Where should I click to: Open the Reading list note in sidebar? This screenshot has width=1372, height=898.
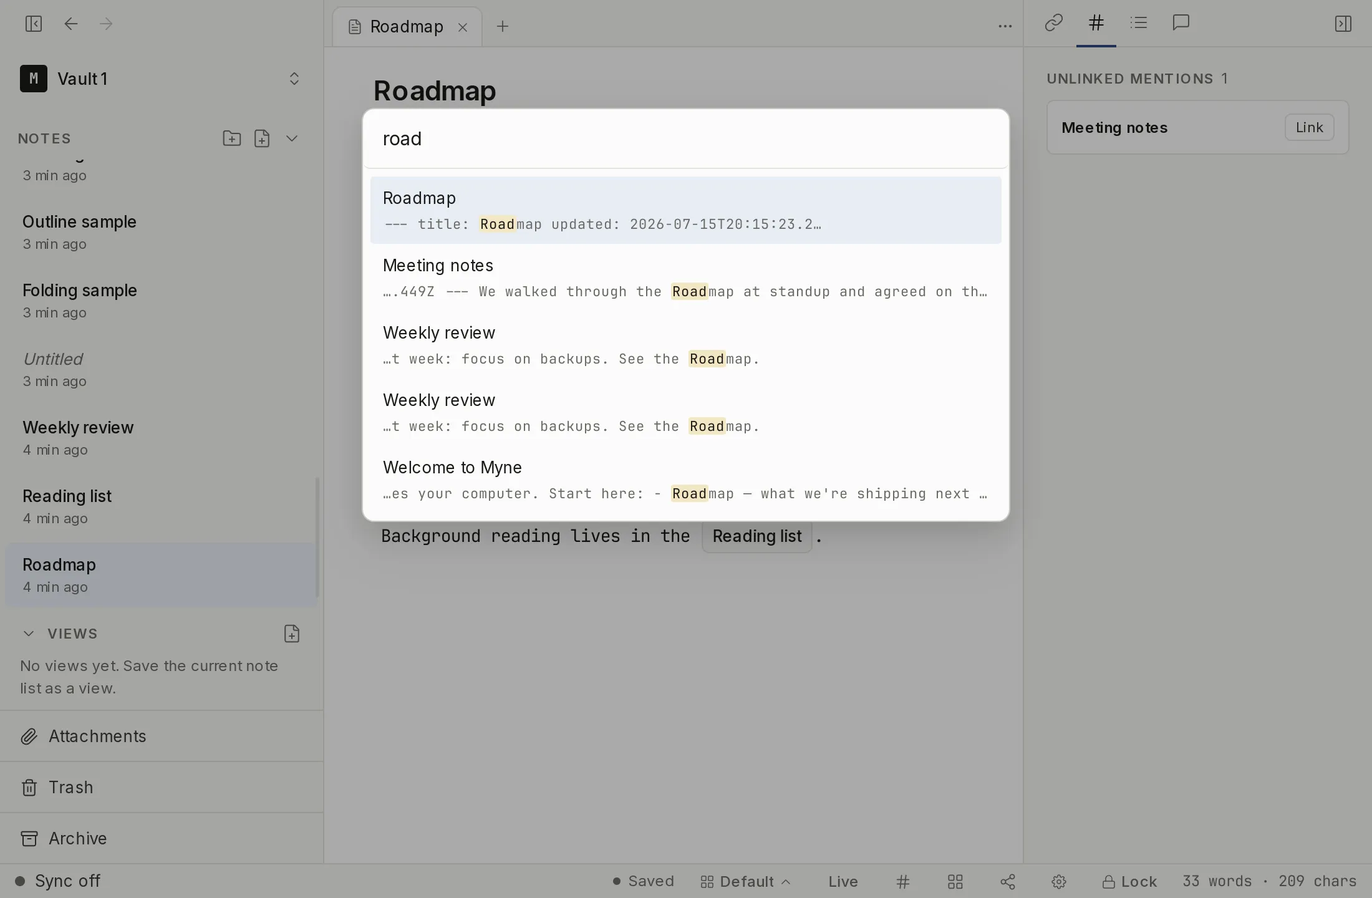pyautogui.click(x=161, y=506)
